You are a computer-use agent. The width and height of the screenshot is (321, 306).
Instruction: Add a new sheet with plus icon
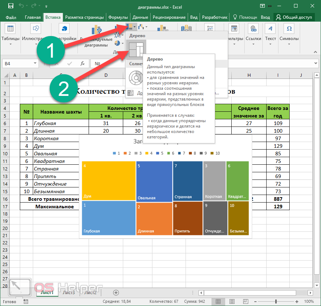pyautogui.click(x=116, y=292)
